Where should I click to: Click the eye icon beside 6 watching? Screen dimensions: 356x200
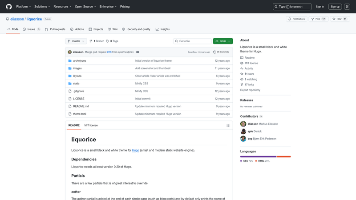[x=242, y=80]
